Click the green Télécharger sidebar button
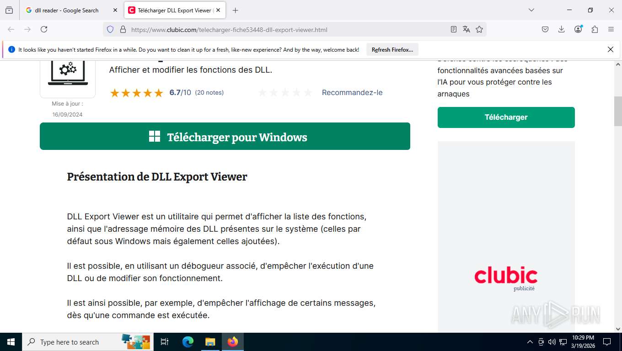The height and width of the screenshot is (351, 622). (506, 117)
